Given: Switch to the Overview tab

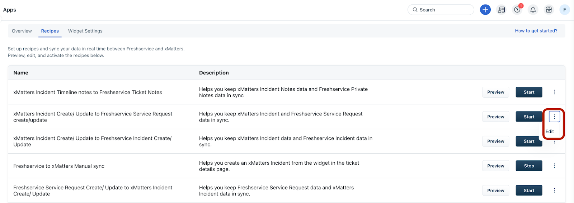Looking at the screenshot, I should (22, 31).
